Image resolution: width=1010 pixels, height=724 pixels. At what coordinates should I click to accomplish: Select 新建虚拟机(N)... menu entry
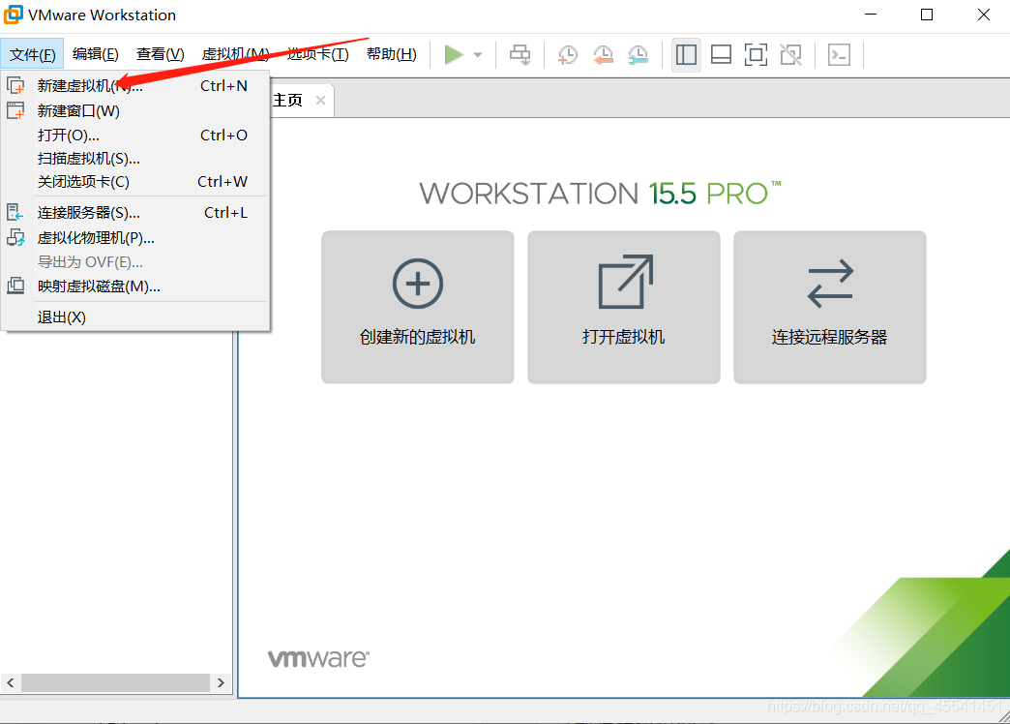(x=135, y=86)
